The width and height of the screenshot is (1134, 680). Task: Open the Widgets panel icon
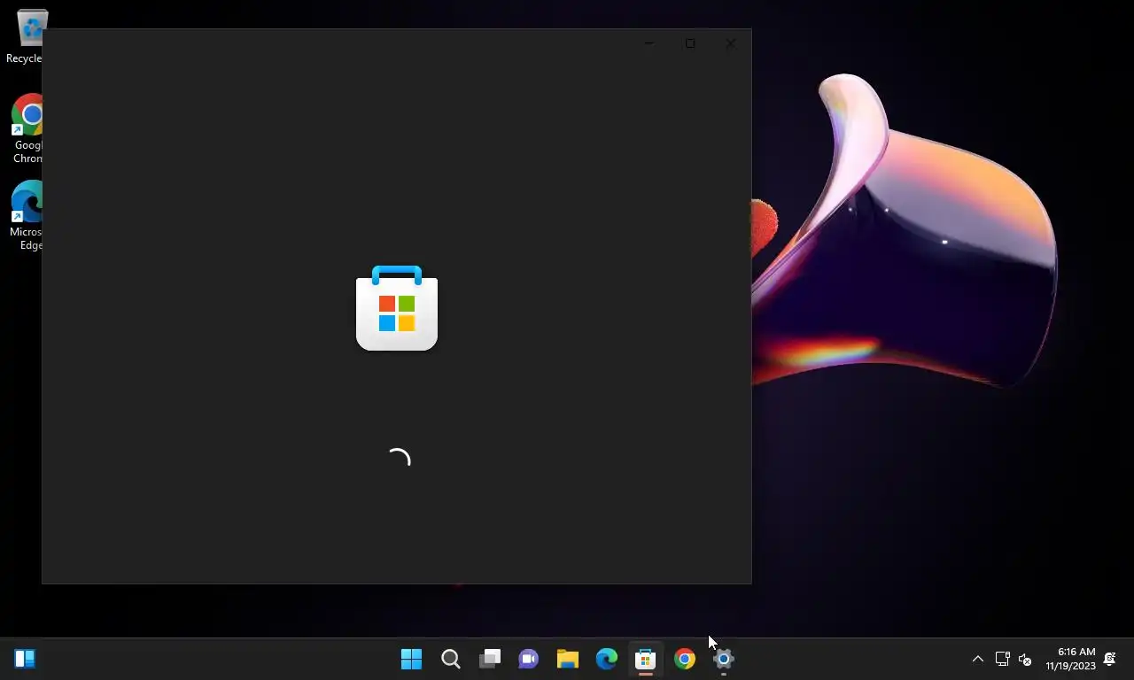tap(25, 659)
